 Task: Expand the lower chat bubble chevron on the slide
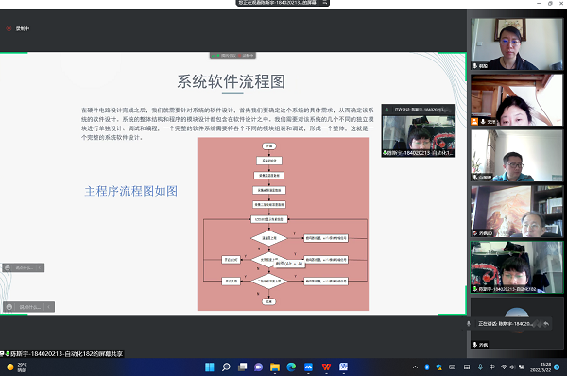tap(49, 307)
